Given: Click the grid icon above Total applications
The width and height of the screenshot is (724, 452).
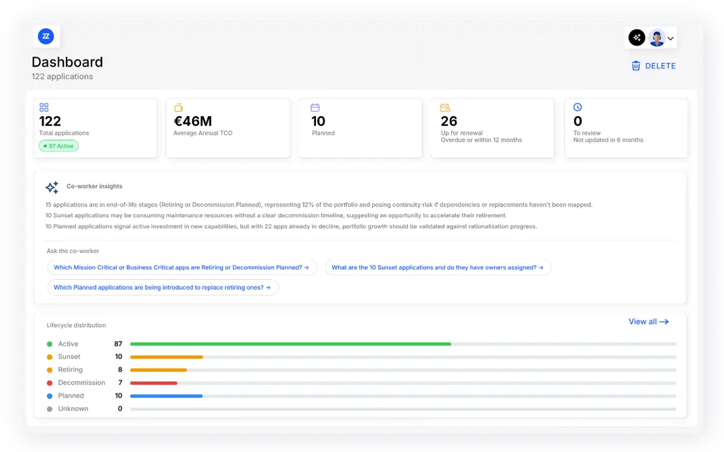Looking at the screenshot, I should 44,108.
